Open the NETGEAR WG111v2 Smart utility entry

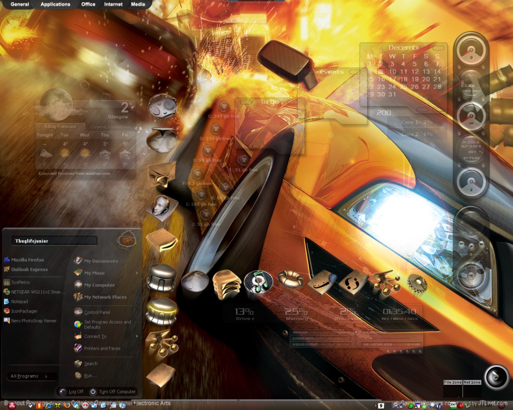tap(34, 292)
